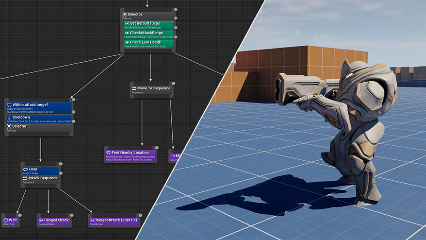
Task: Click the hourglass icon on the Cooldown decorator
Action: pos(9,117)
